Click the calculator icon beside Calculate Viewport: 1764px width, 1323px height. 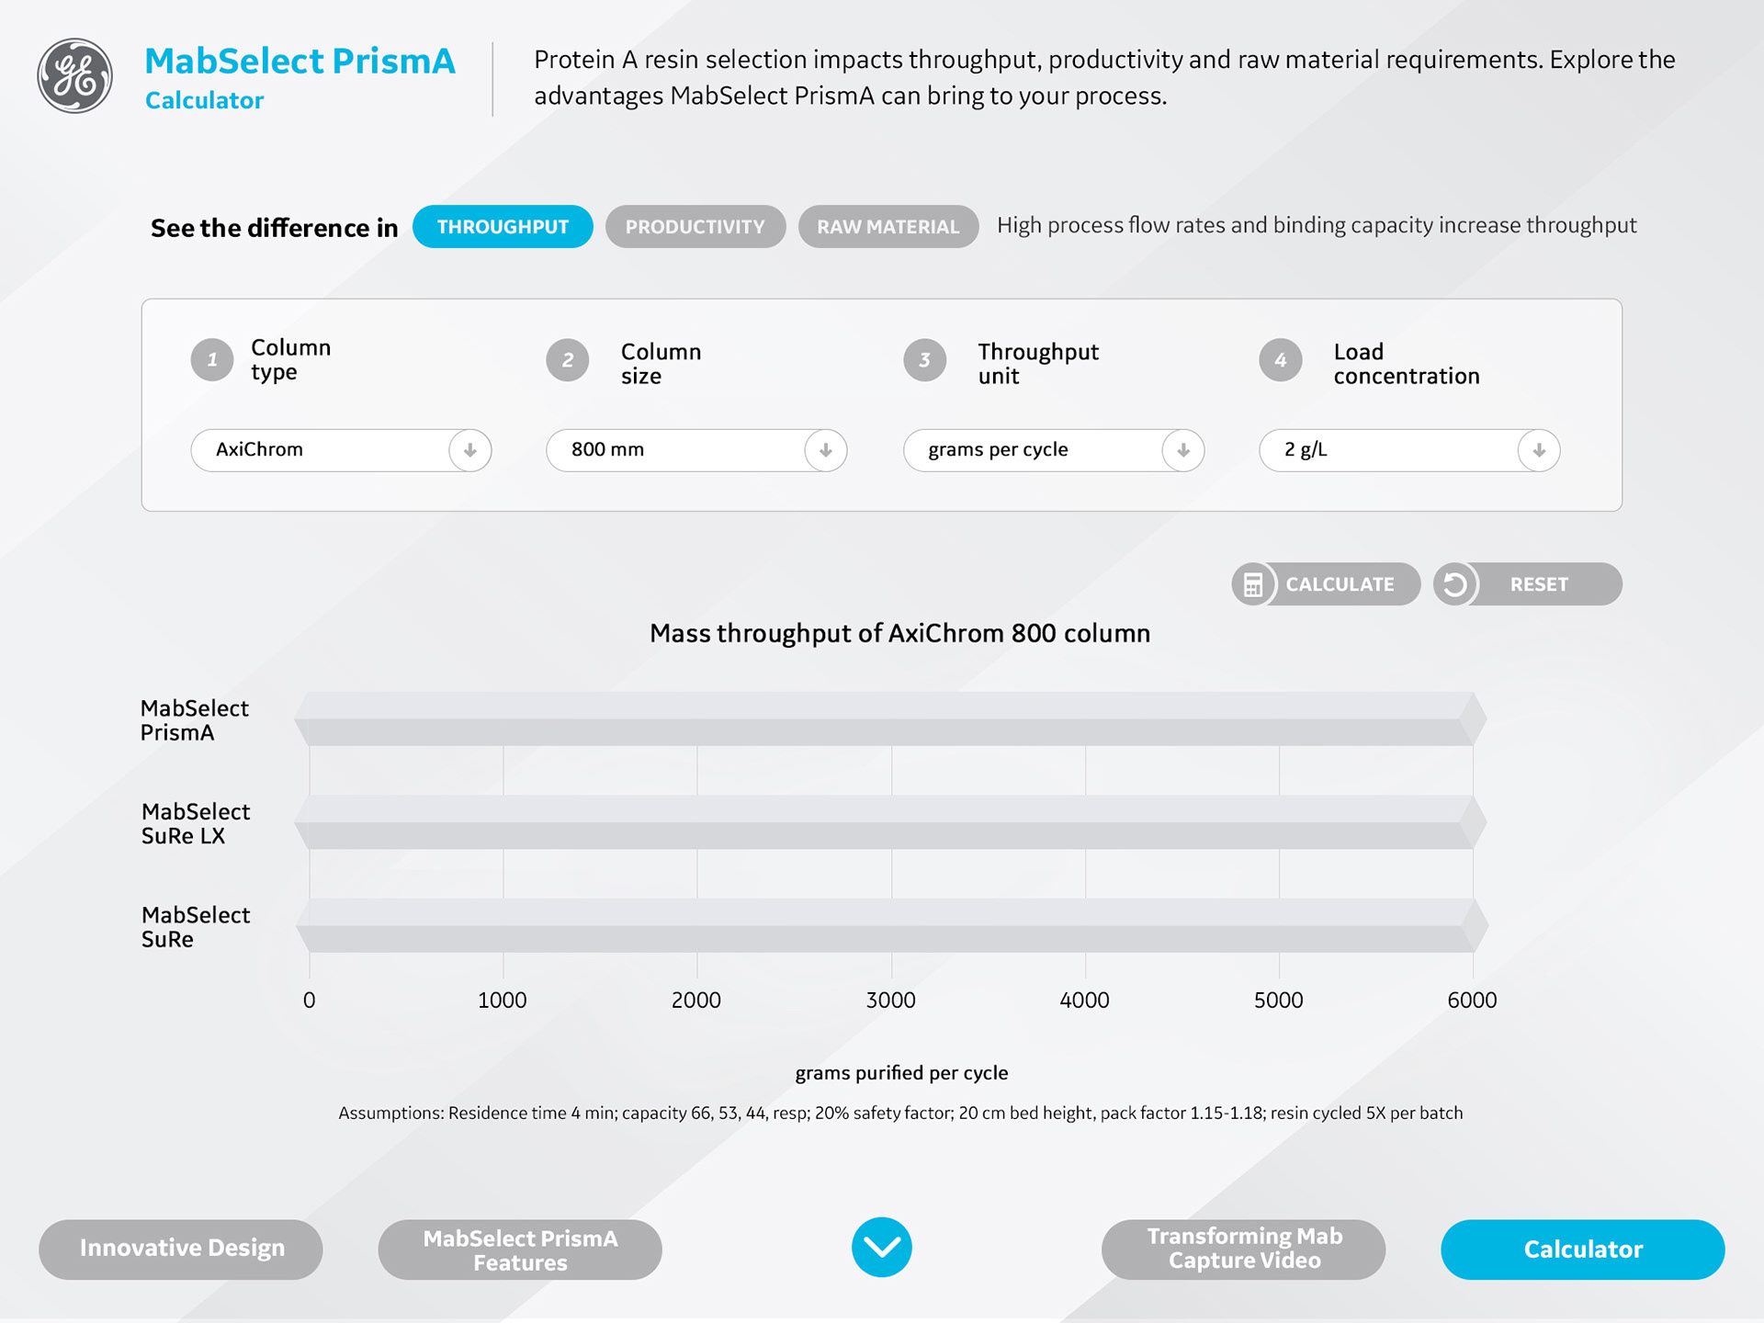click(1253, 584)
